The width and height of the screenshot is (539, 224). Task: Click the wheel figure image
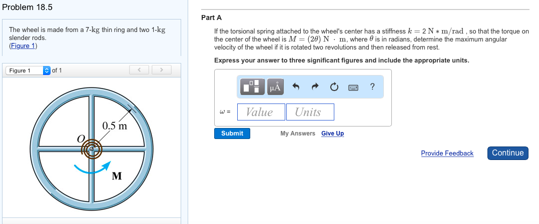(x=92, y=149)
